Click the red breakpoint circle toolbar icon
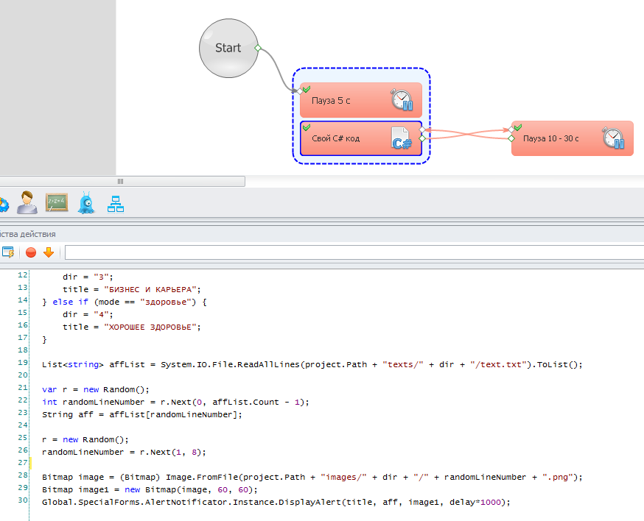Screen dimensions: 644x521 click(31, 252)
